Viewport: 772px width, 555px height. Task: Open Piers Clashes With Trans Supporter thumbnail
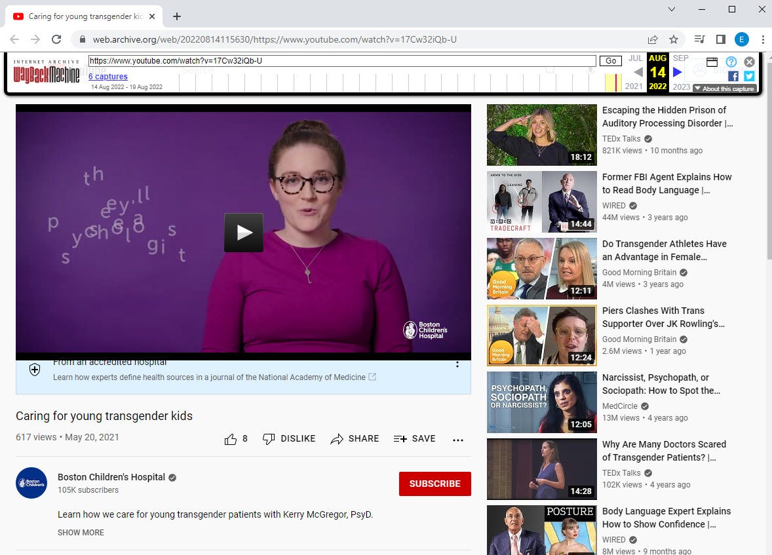point(541,335)
